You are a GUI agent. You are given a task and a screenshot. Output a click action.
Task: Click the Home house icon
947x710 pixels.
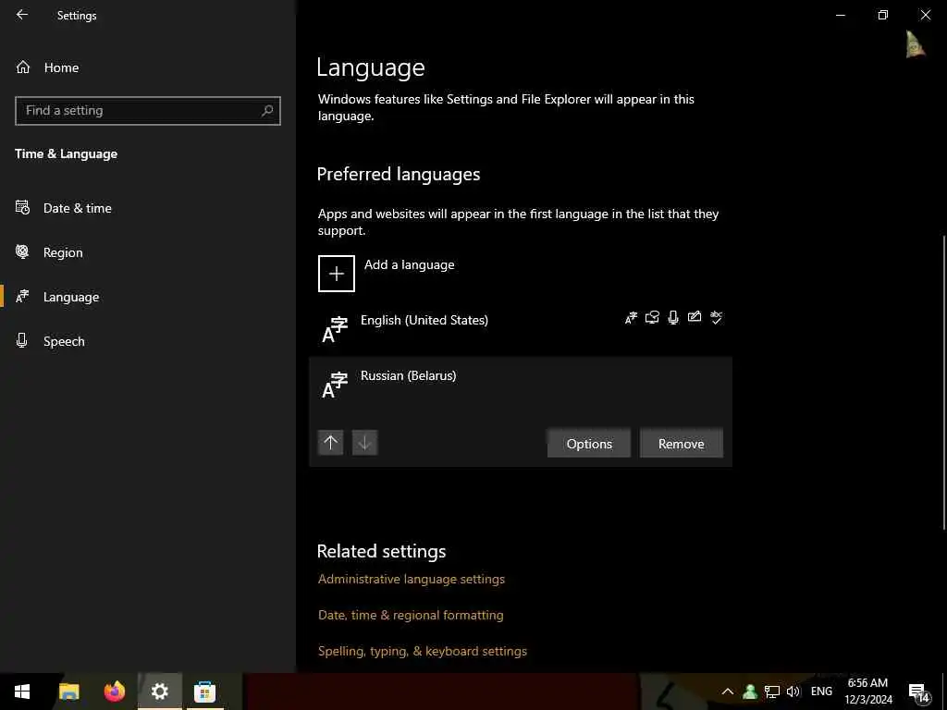click(23, 67)
